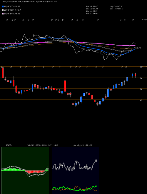Viewport: 147px width, 194px height.
Task: Click the tall blue candle near price 51
Action: (108, 93)
